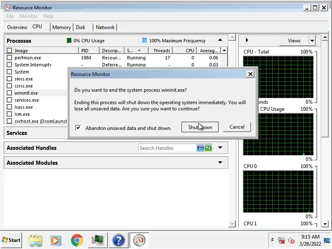
Task: Open Task Manager taskbar icon
Action: point(98,240)
